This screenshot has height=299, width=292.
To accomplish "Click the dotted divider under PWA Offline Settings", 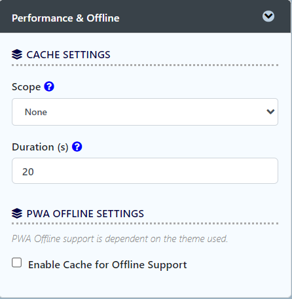I will 145,224.
